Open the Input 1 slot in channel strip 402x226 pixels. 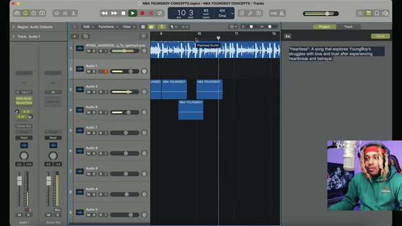24,92
